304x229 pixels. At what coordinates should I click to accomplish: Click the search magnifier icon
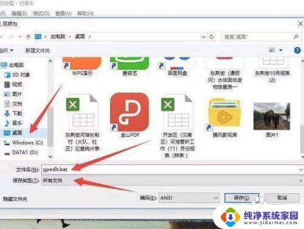(296, 37)
